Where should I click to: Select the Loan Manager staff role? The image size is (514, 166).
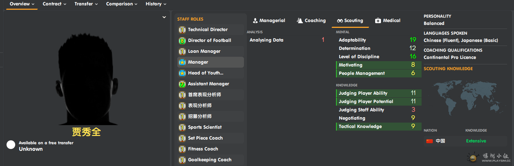coord(211,51)
